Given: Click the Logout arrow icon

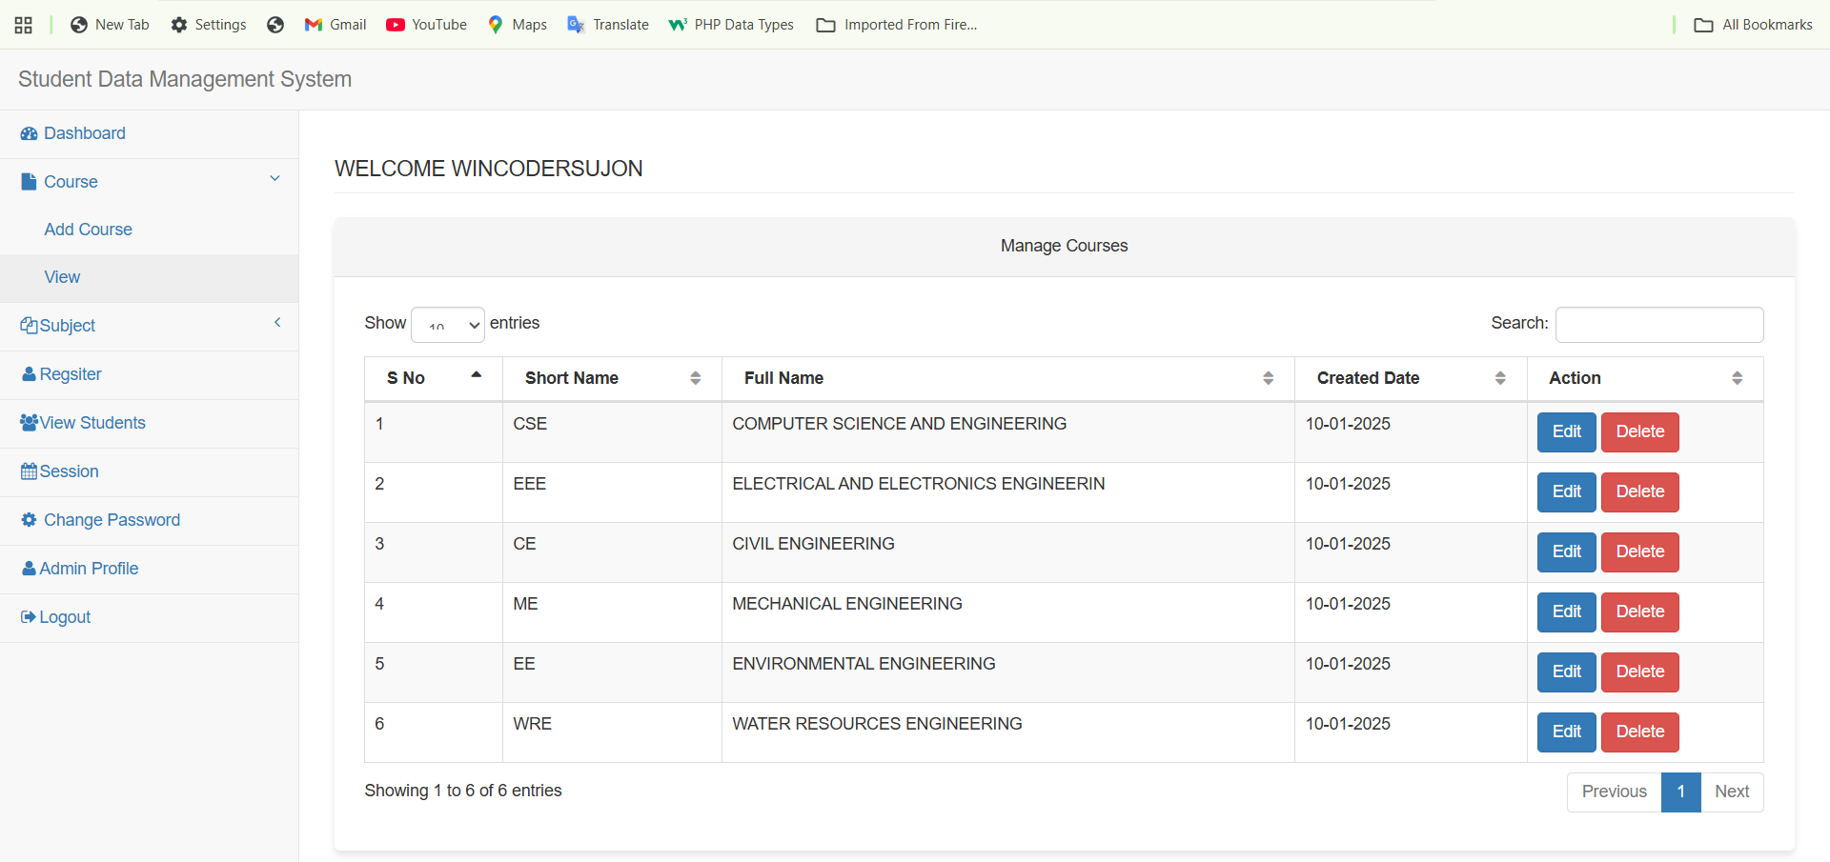Looking at the screenshot, I should 29,617.
